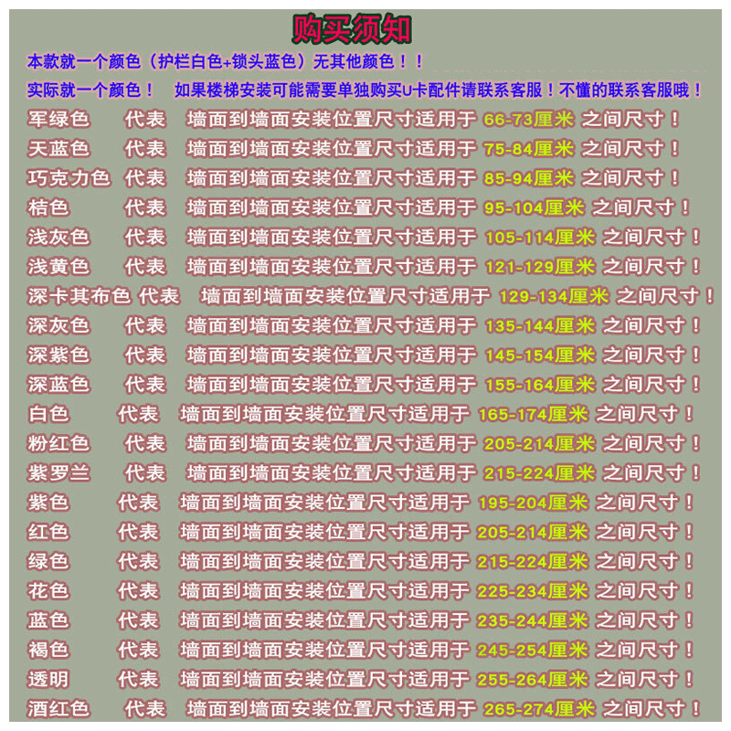
Task: Click the size 75-84厘米
Action: coord(528,149)
